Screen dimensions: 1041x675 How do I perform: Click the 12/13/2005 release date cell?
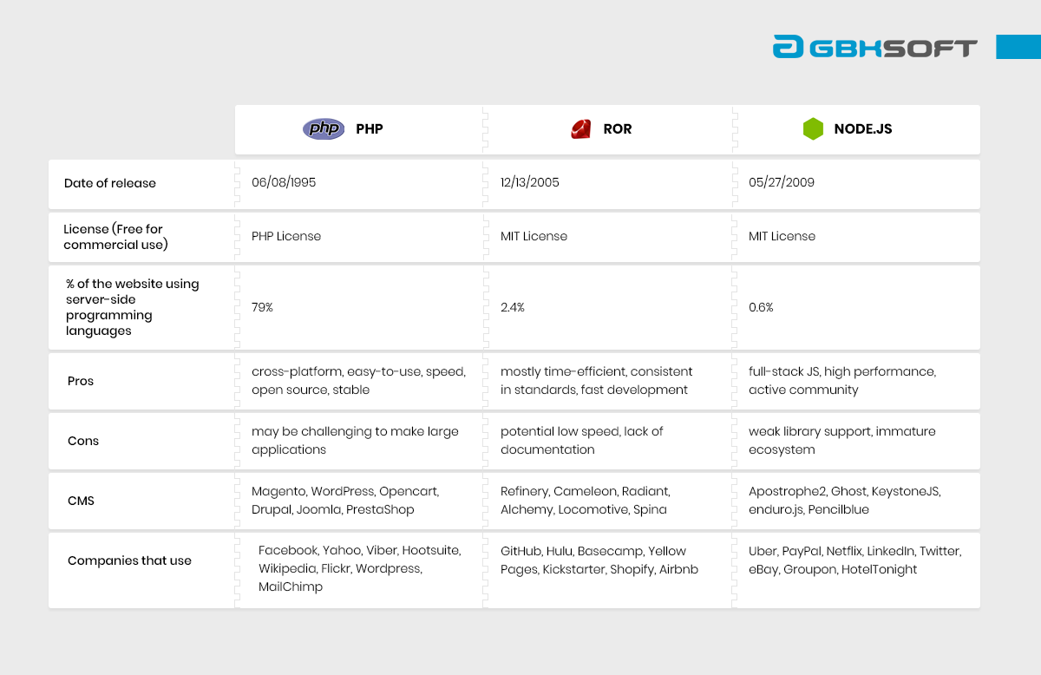530,183
